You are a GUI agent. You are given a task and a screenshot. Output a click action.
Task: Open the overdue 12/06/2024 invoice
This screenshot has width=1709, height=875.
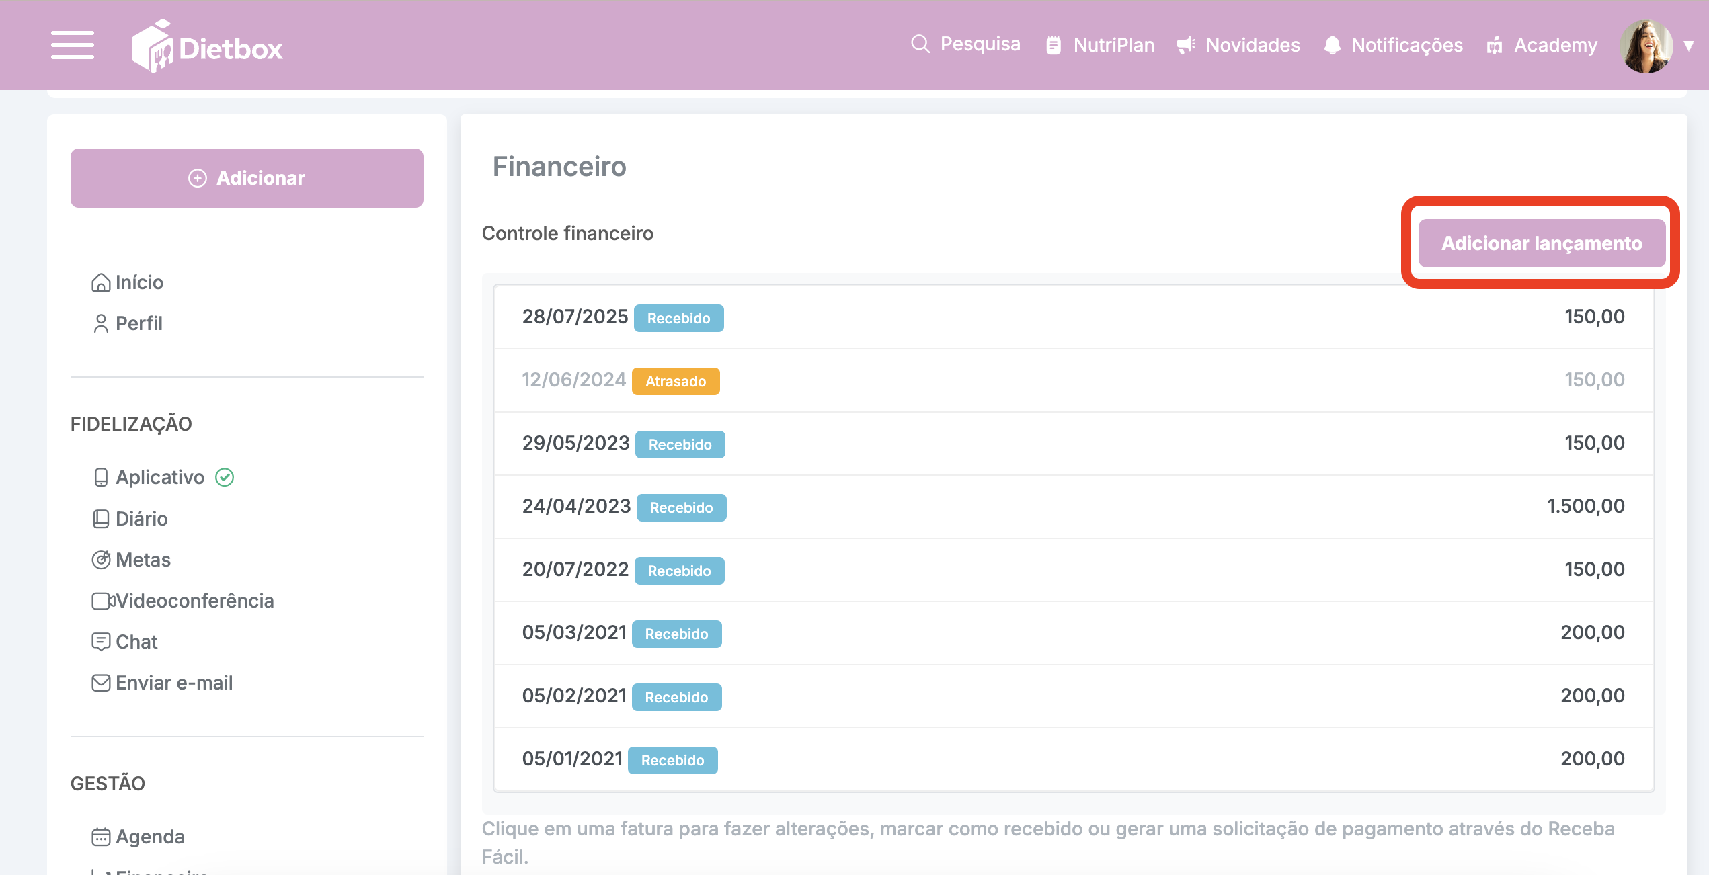pos(1073,380)
